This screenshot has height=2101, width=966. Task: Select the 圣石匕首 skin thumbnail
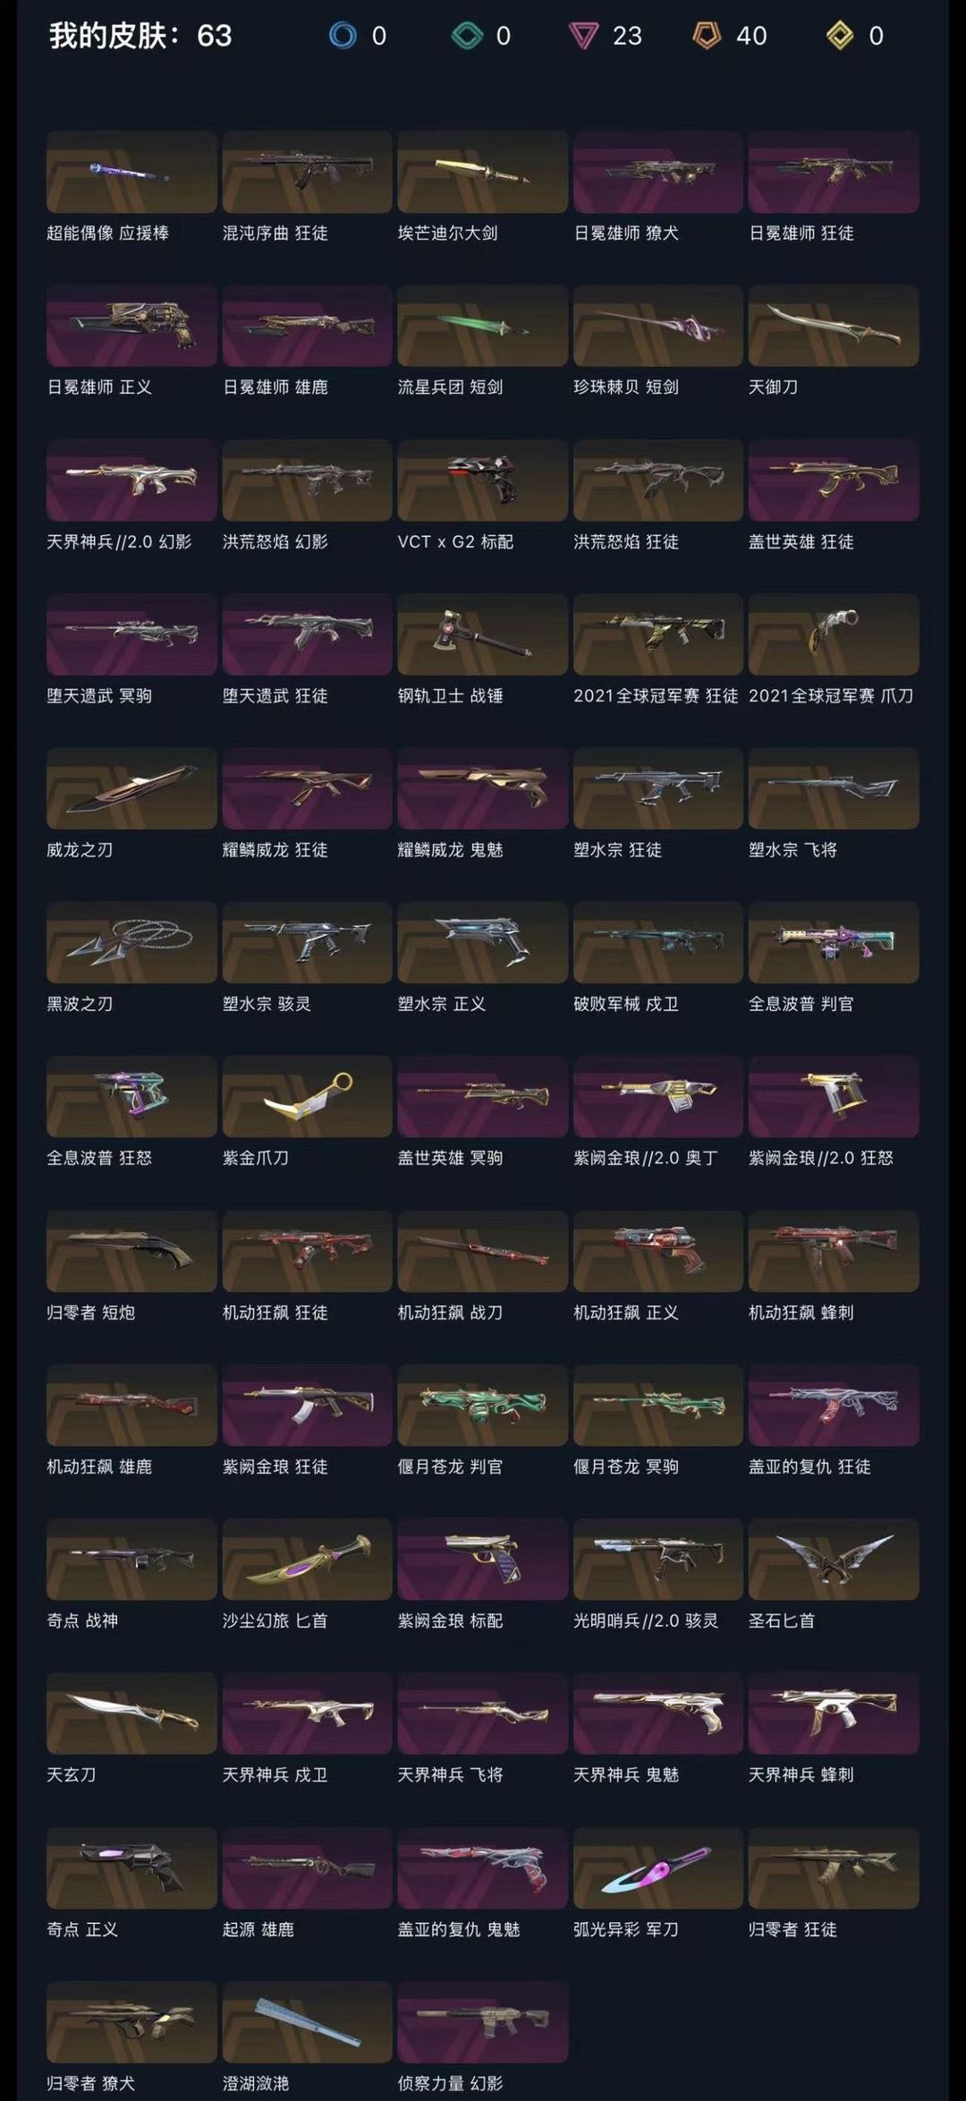834,1560
